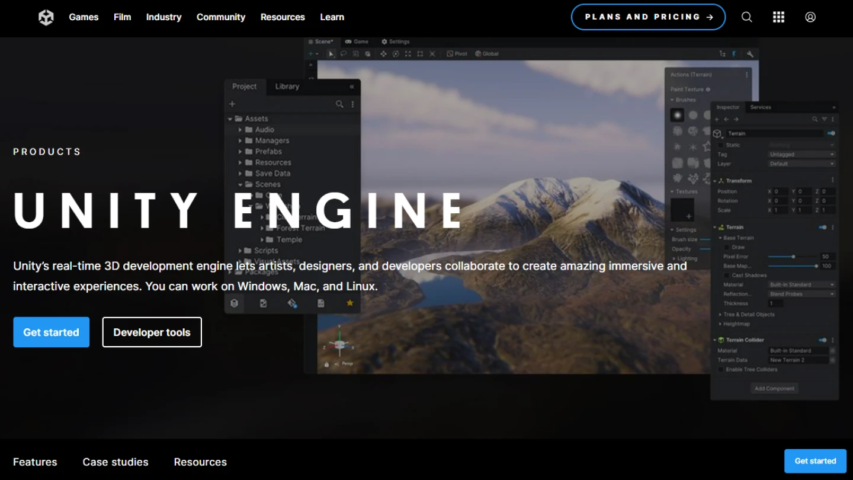
Task: Click the Inspector filter icon
Action: tap(824, 119)
